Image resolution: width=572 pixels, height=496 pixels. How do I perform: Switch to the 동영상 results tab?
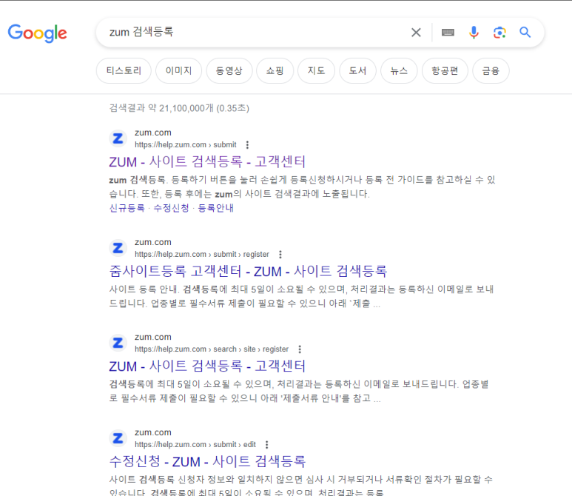(x=229, y=71)
